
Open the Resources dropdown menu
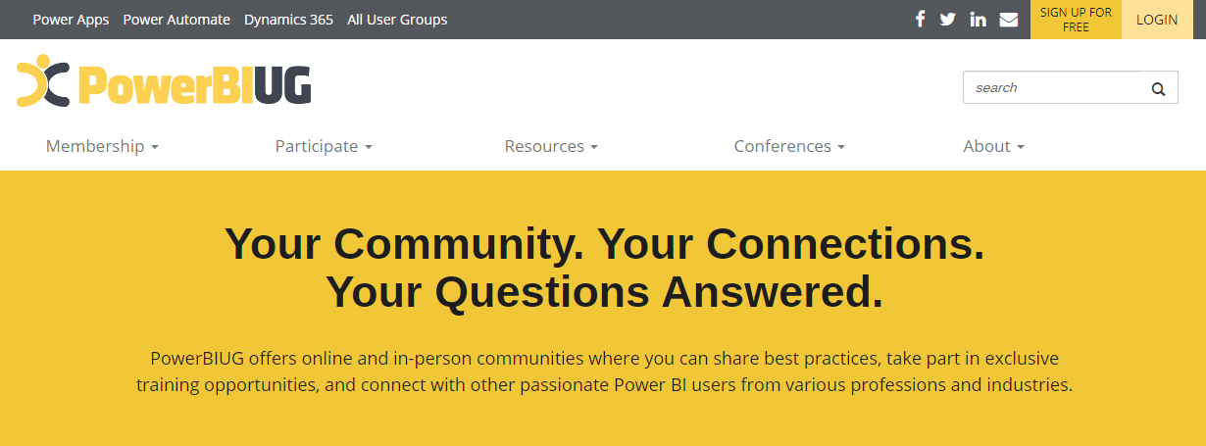click(551, 146)
